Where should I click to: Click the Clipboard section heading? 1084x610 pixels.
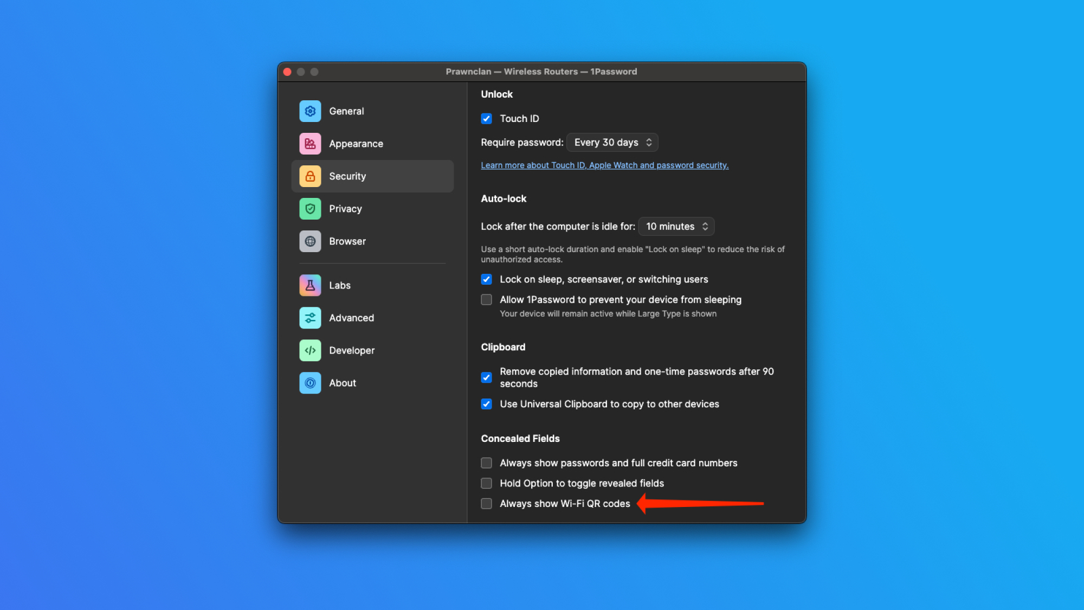503,347
